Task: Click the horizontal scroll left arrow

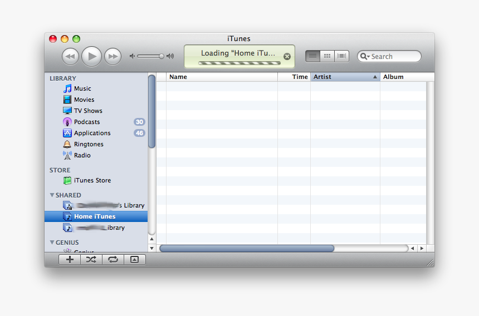Action: (412, 248)
